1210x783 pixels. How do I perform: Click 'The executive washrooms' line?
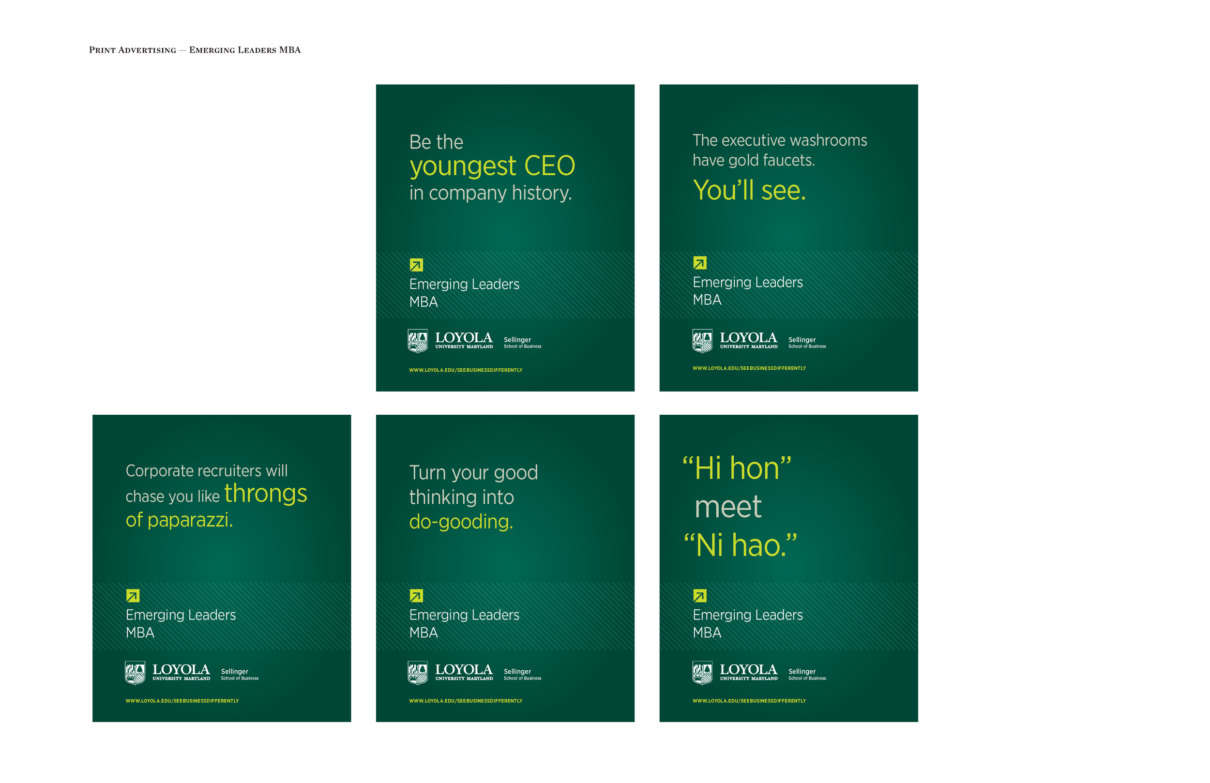780,140
